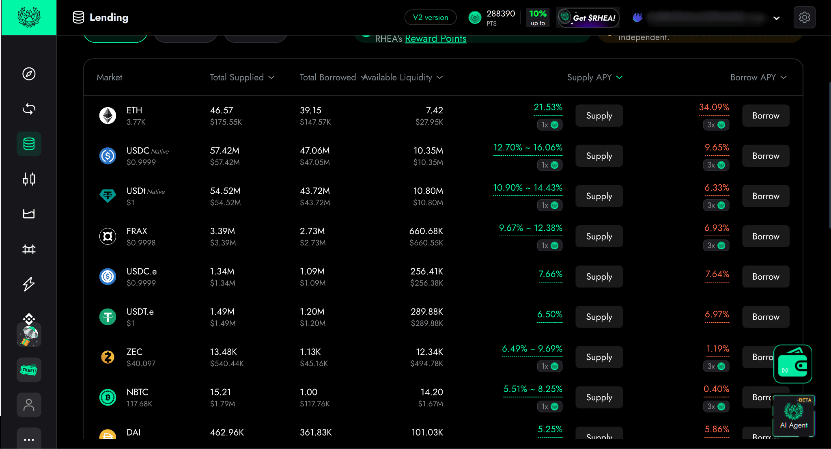Image resolution: width=831 pixels, height=449 pixels.
Task: Click Supply for ETH
Action: click(599, 116)
